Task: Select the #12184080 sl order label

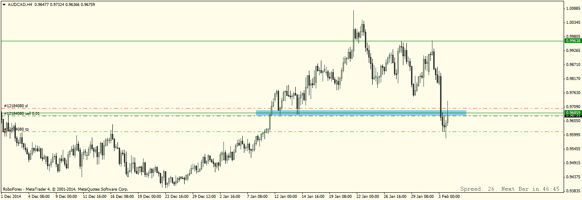Action: (x=16, y=106)
